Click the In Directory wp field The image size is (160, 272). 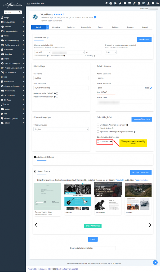click(x=93, y=52)
